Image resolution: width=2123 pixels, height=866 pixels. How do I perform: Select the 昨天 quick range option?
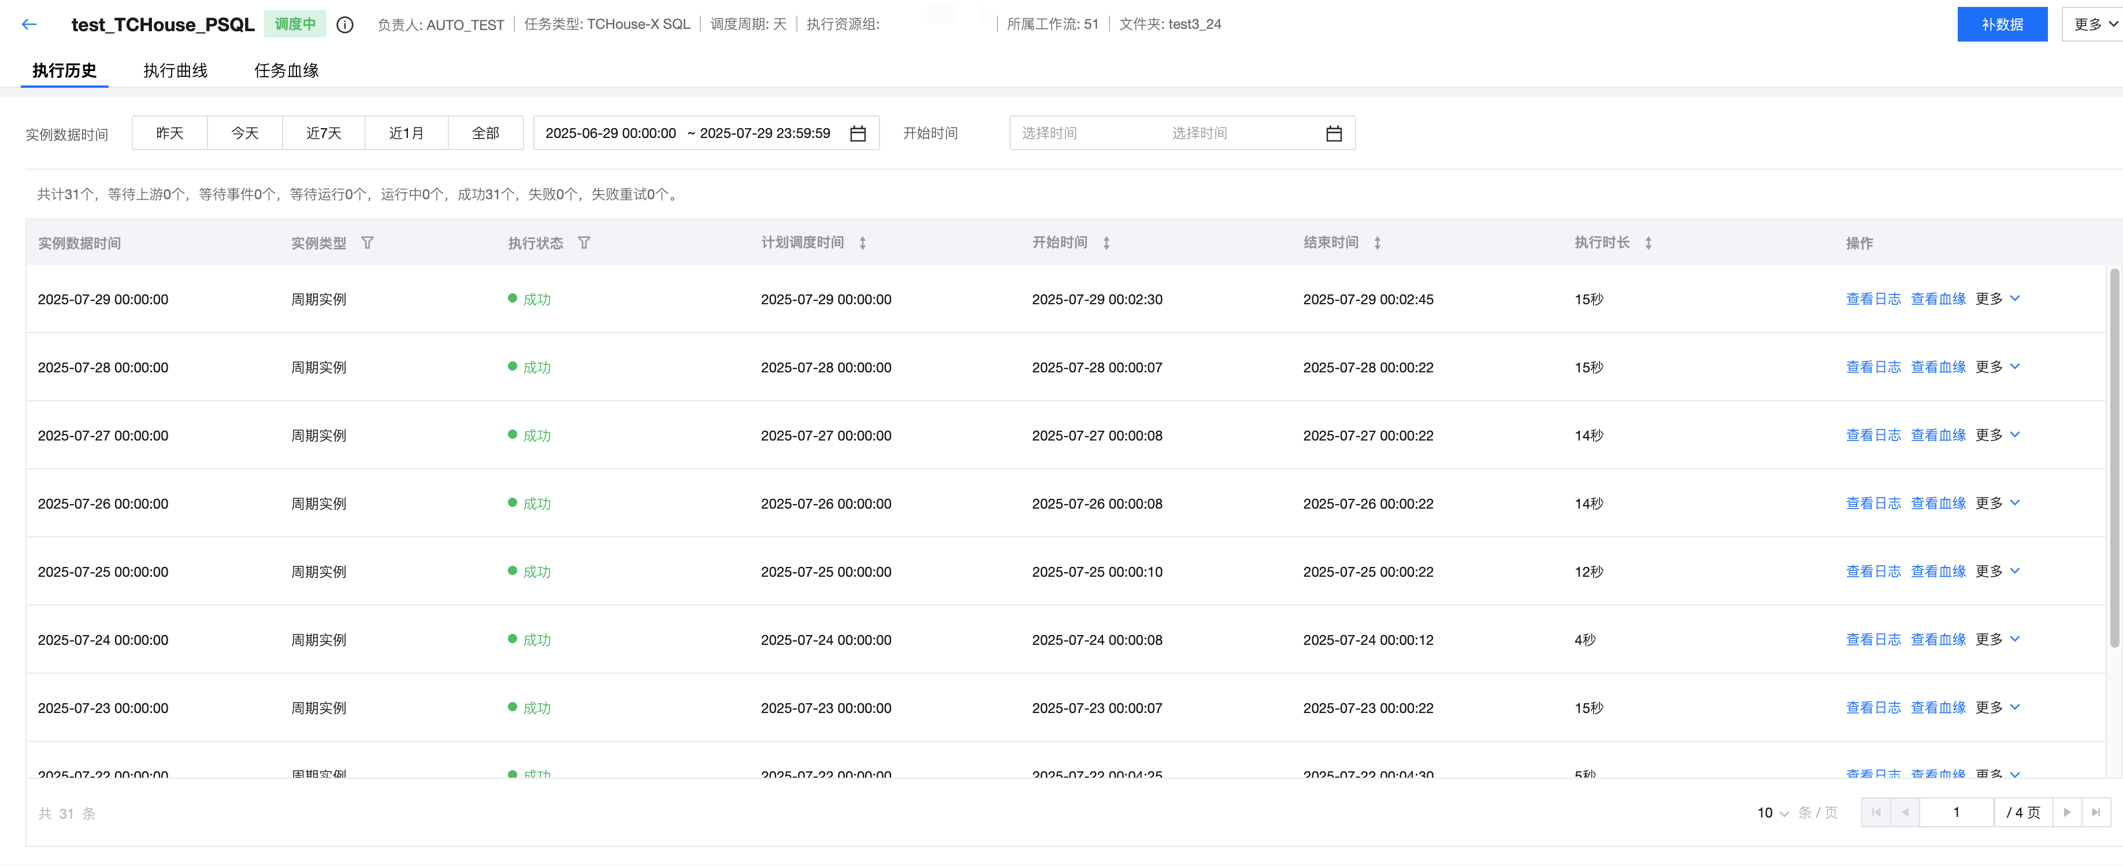[170, 133]
